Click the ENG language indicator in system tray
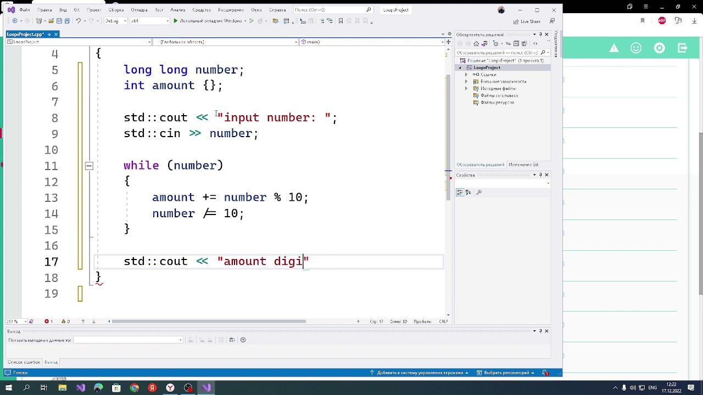Image resolution: width=703 pixels, height=395 pixels. click(x=652, y=388)
